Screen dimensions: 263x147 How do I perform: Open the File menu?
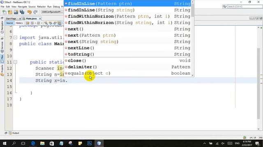point(2,7)
